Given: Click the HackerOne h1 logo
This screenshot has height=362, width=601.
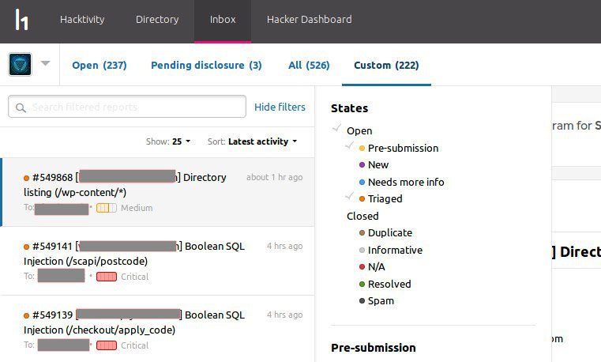Looking at the screenshot, I should (21, 20).
